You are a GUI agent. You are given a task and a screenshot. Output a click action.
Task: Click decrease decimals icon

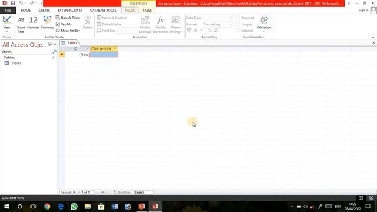[216, 30]
